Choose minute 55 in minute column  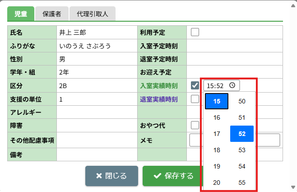[242, 183]
